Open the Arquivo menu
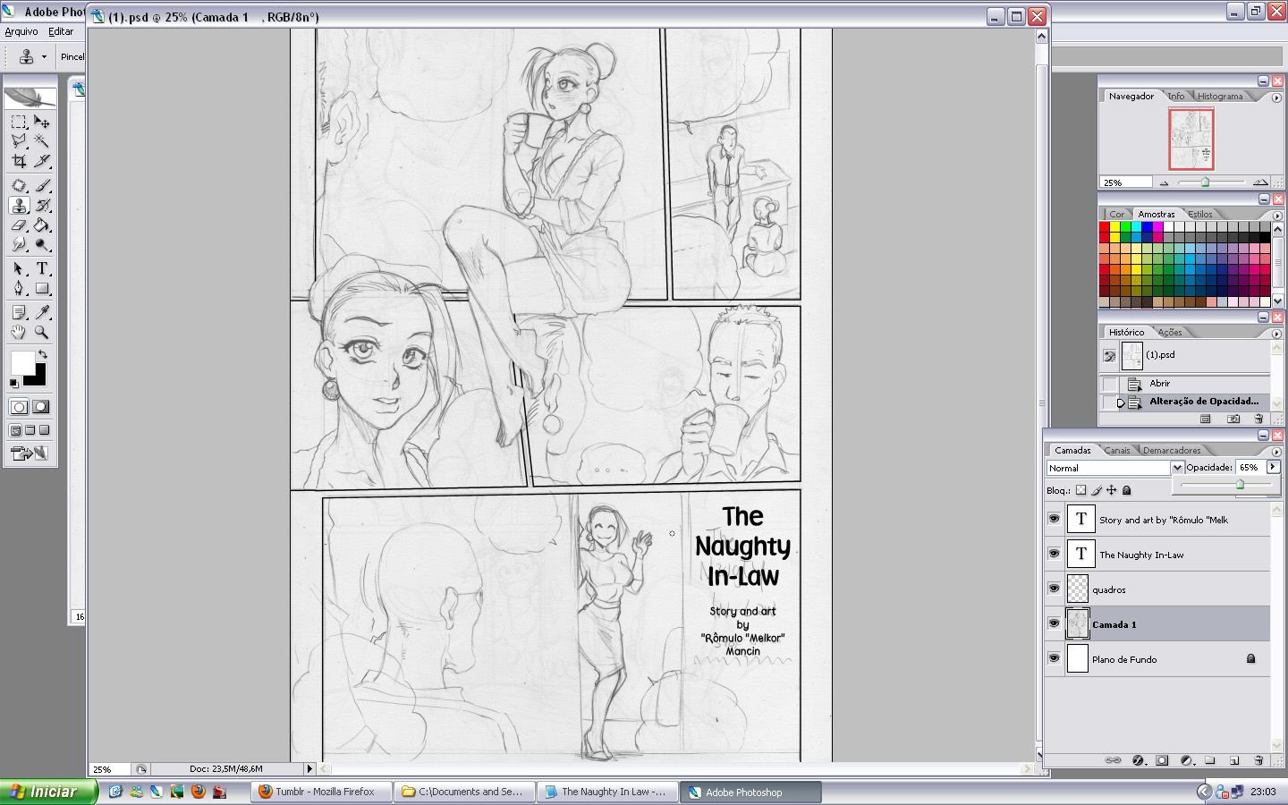Viewport: 1288px width, 805px height. click(20, 30)
